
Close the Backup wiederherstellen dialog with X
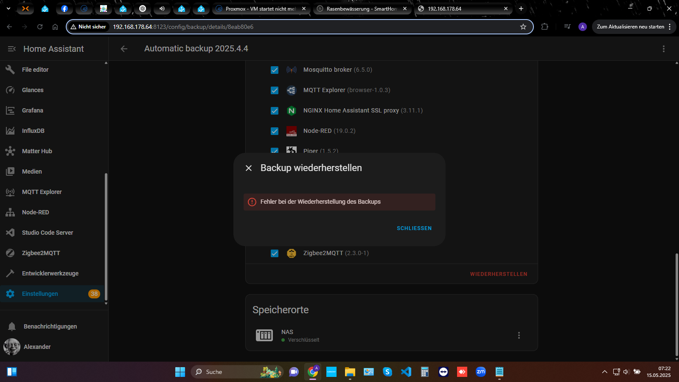(x=249, y=168)
